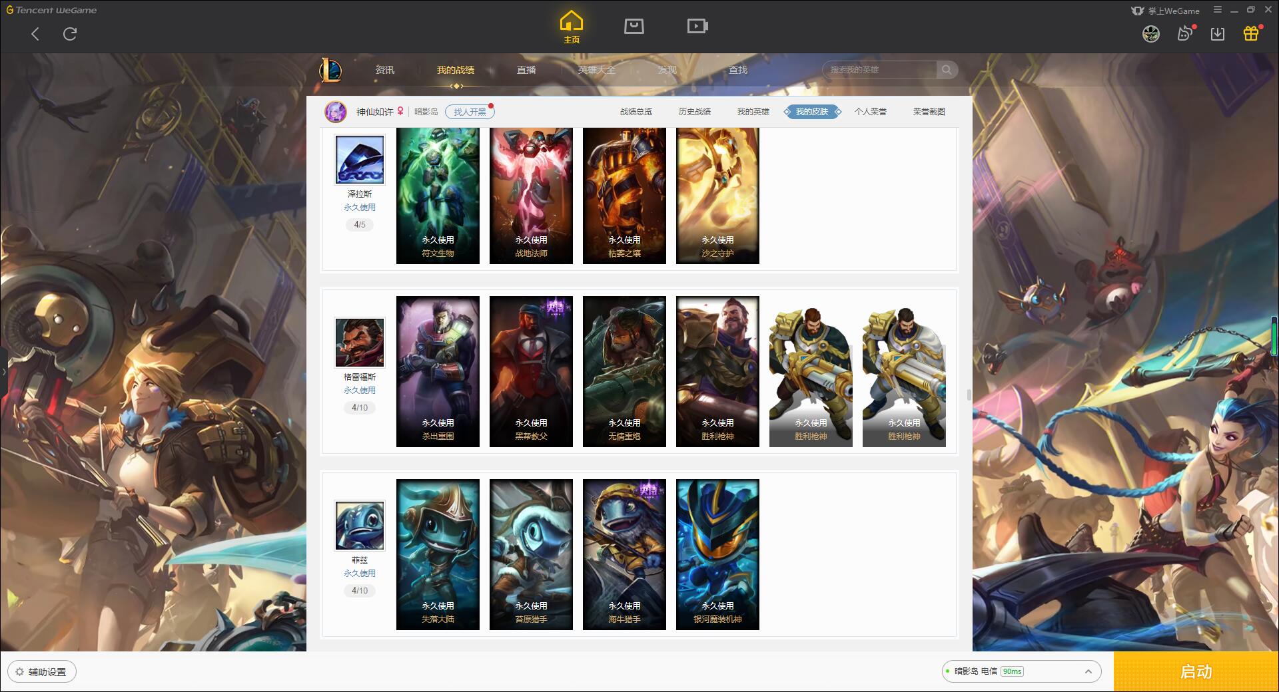The height and width of the screenshot is (692, 1279).
Task: Open the video live icon in top bar
Action: pos(697,26)
